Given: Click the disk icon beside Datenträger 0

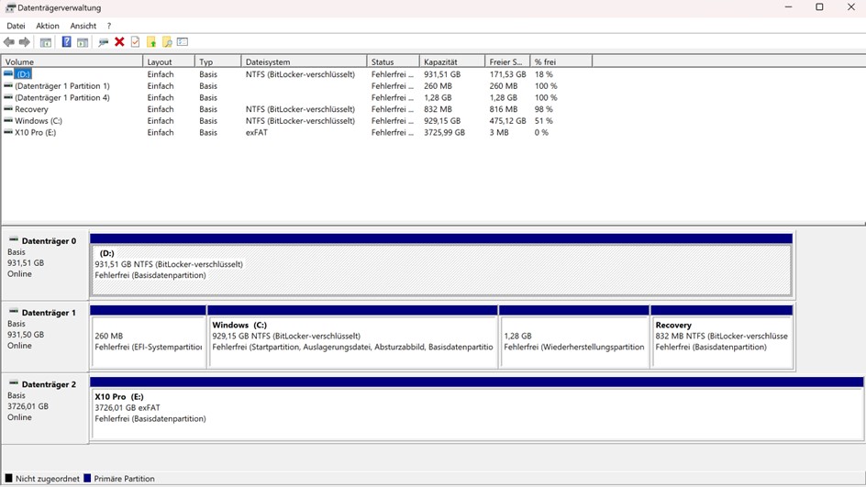Looking at the screenshot, I should pos(14,239).
